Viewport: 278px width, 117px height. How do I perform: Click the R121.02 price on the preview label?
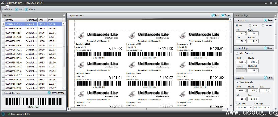(x=217, y=78)
